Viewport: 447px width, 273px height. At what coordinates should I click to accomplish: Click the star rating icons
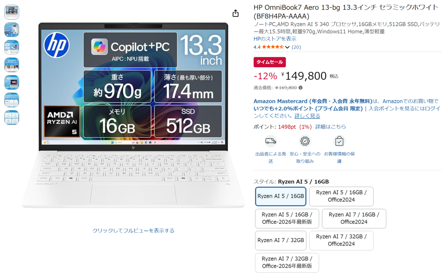(273, 47)
